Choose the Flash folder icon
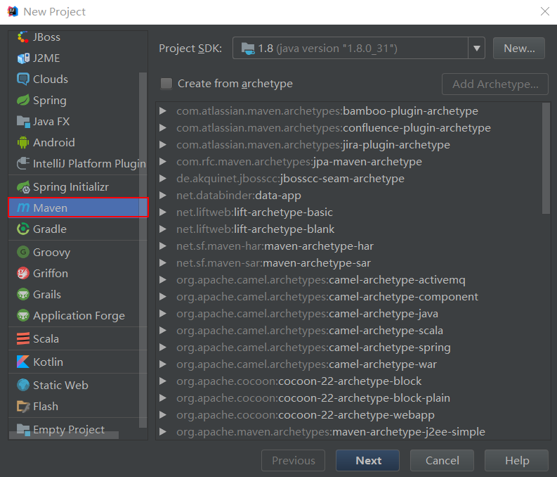 pyautogui.click(x=23, y=406)
